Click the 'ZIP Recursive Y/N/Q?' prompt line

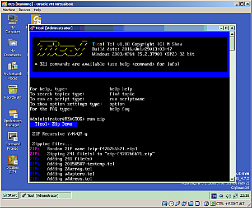(60, 134)
